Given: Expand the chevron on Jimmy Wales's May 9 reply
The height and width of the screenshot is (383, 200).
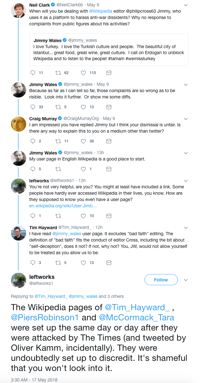Looking at the screenshot, I should 186,85.
